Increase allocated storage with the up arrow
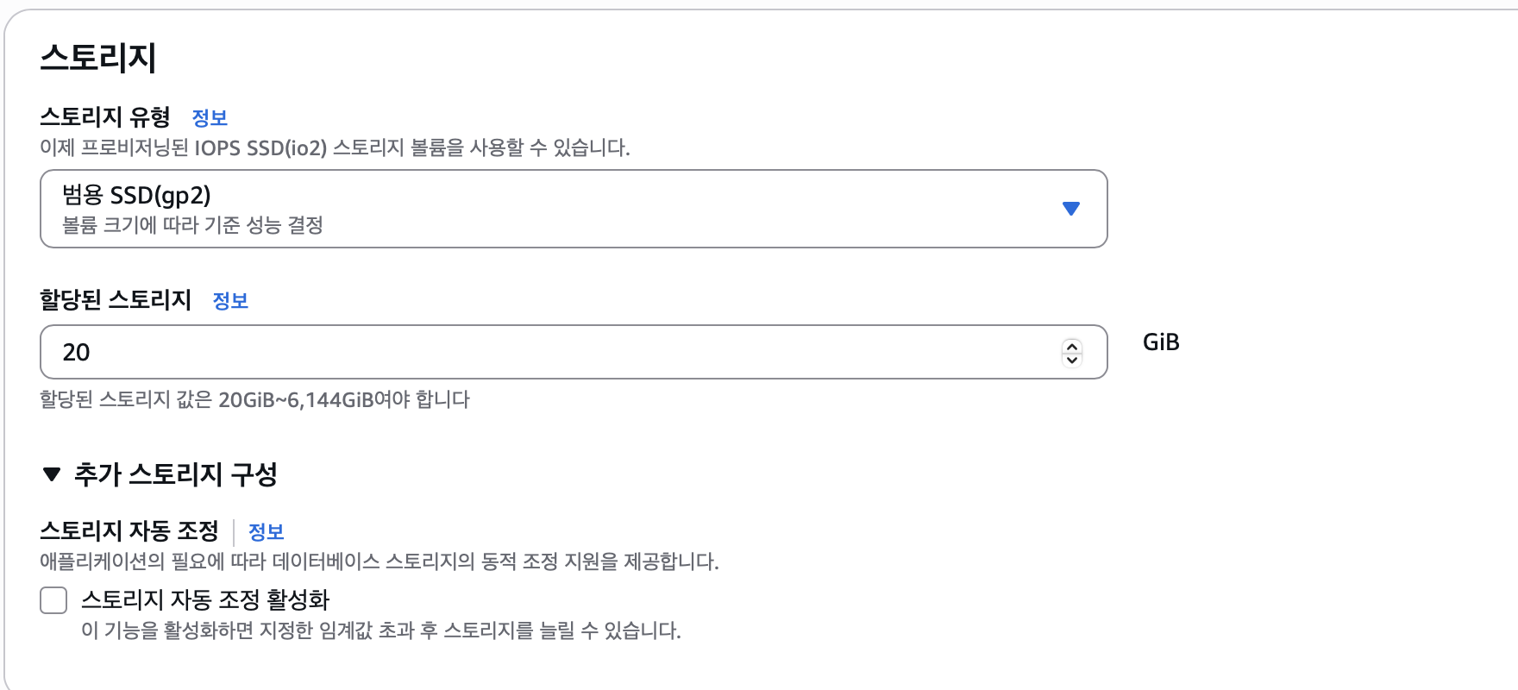The height and width of the screenshot is (690, 1518). point(1072,346)
